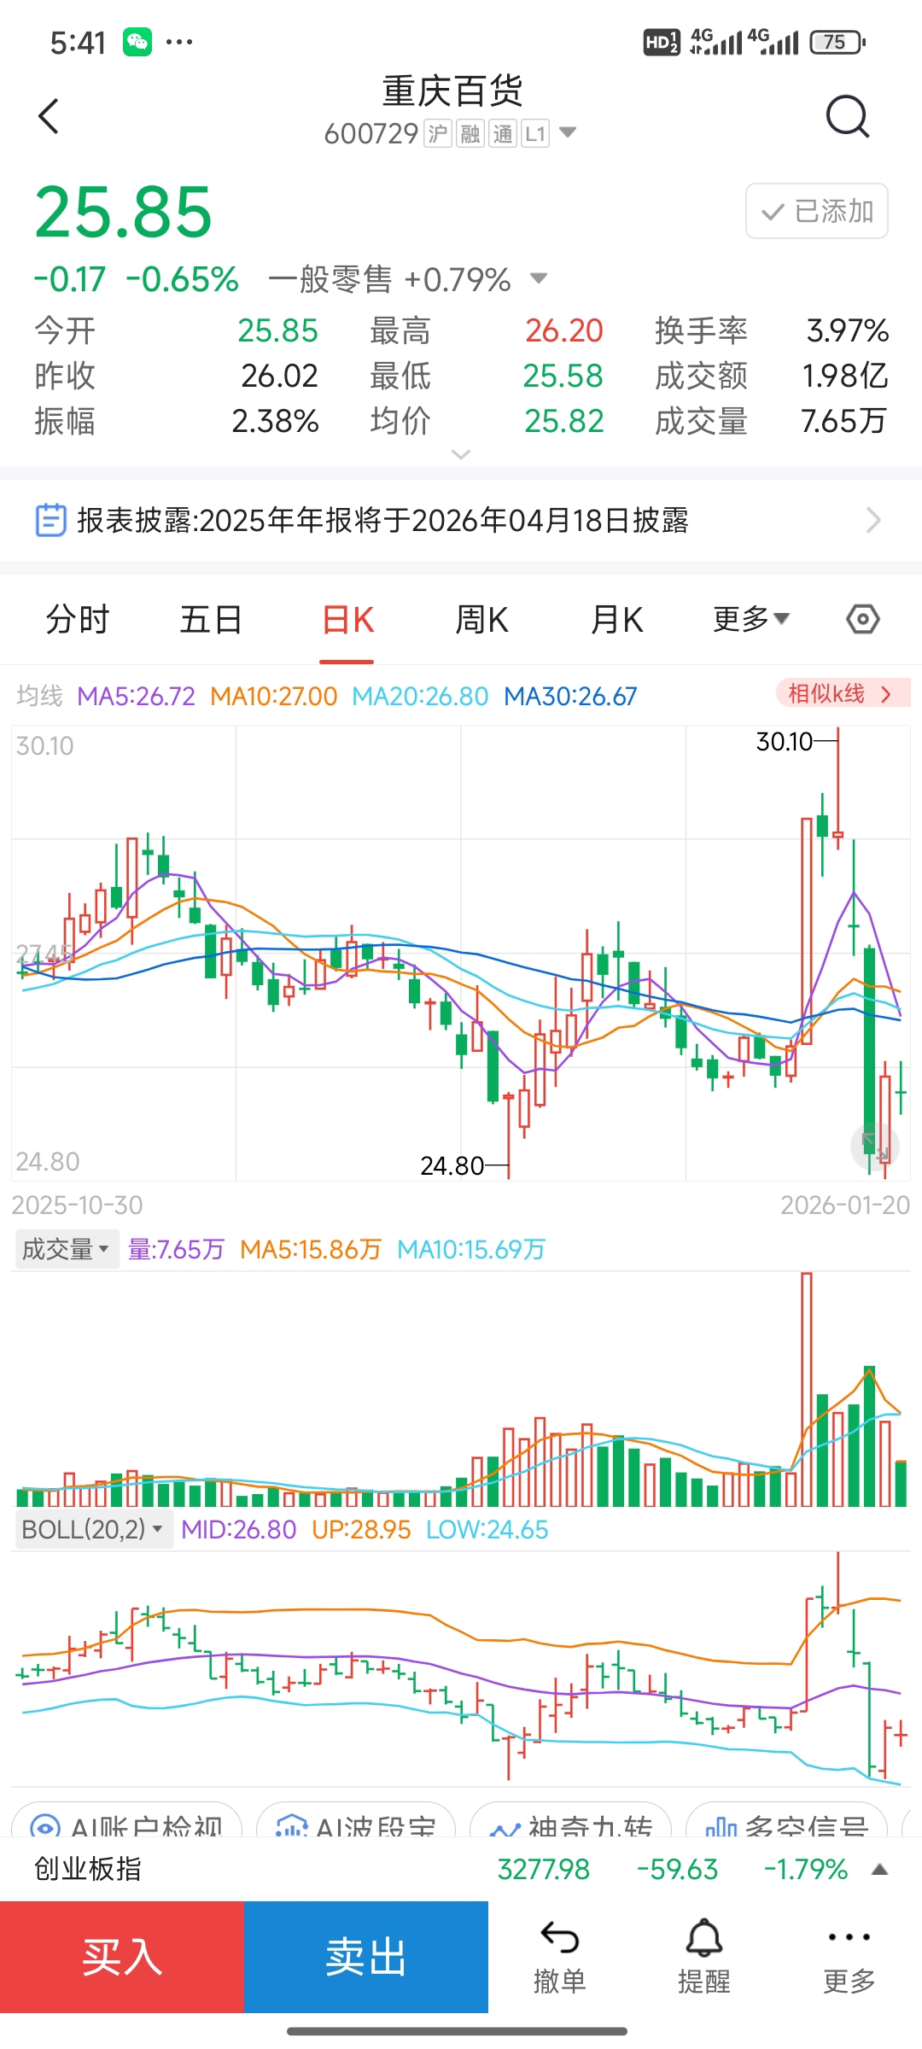Tap the 撤单 undo arrow icon
The image size is (922, 2049).
tap(560, 1938)
